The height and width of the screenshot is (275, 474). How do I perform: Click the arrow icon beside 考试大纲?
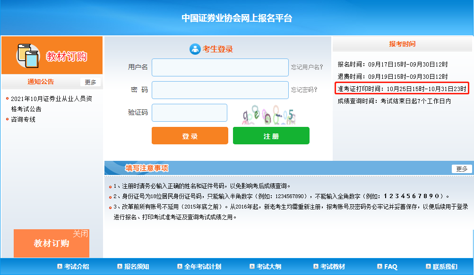coord(252,266)
